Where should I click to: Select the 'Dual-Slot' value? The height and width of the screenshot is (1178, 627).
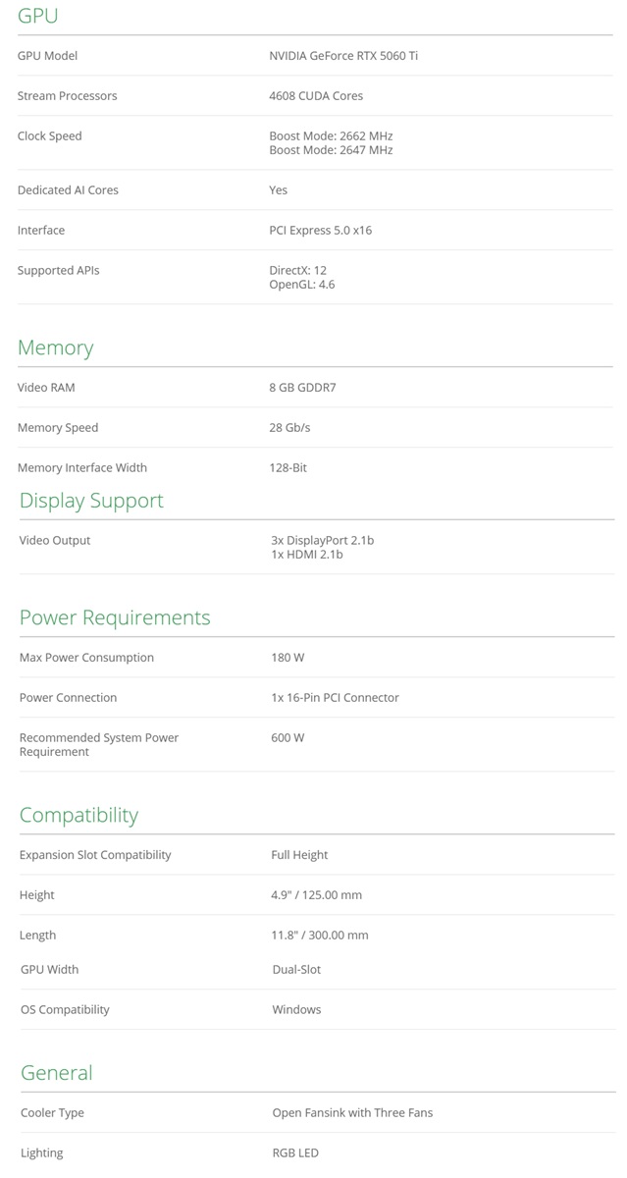pos(296,970)
